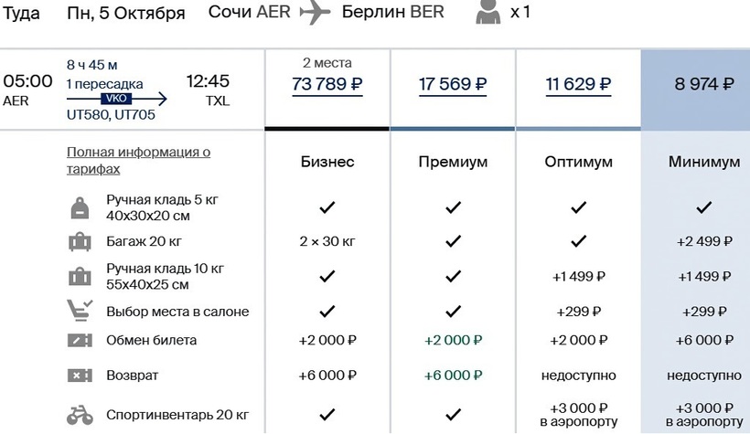Click the Минимум tariff column header
The height and width of the screenshot is (434, 750).
point(703,162)
